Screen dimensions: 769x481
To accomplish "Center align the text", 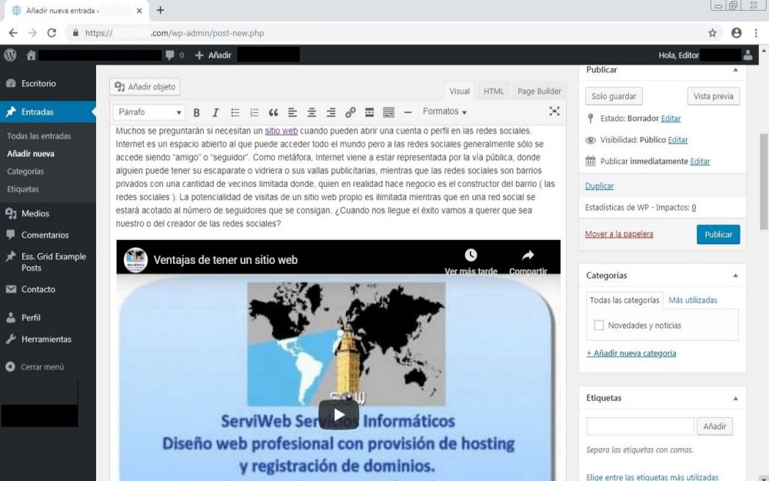I will (311, 112).
